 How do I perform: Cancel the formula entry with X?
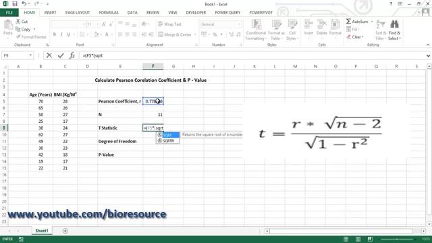point(49,55)
